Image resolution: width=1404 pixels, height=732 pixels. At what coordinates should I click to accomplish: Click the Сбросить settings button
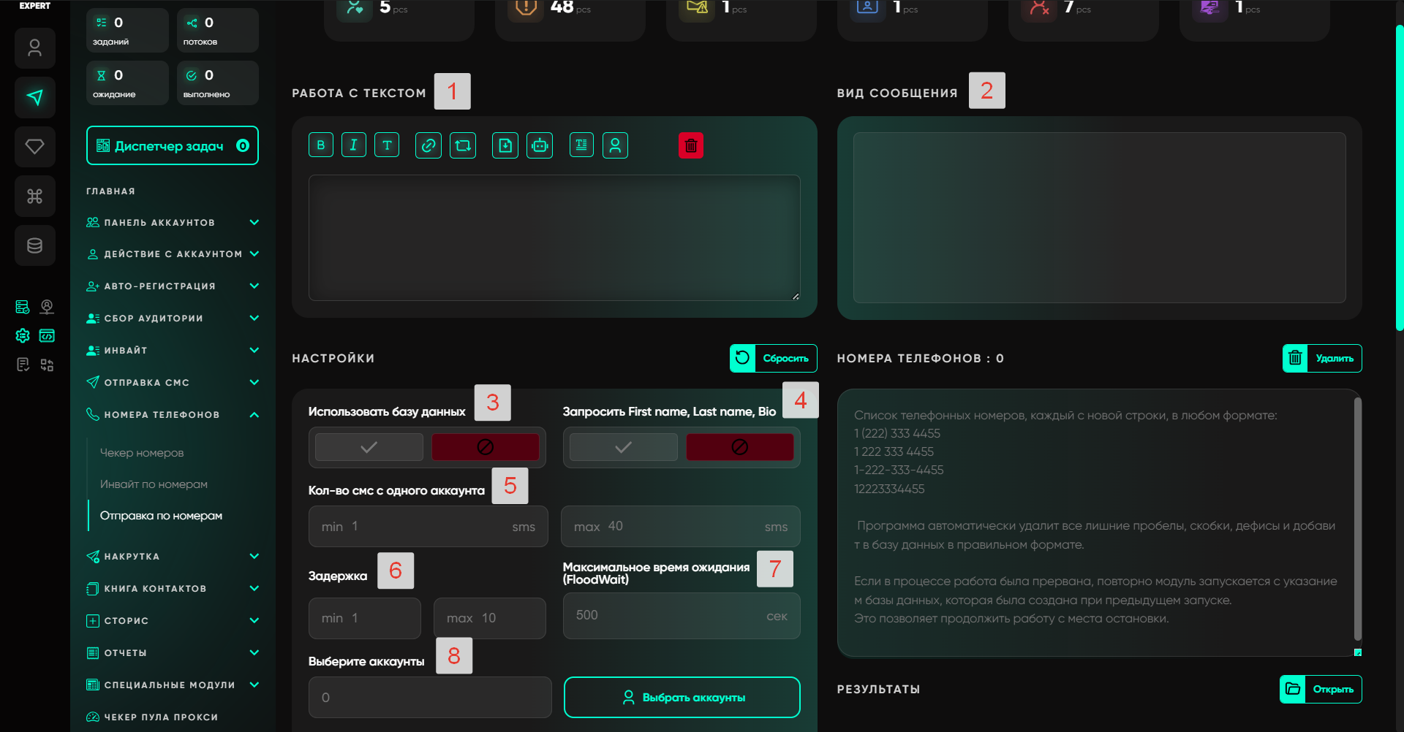point(774,359)
